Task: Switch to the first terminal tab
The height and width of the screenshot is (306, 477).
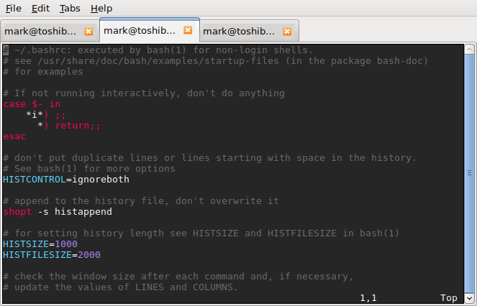Action: click(40, 32)
